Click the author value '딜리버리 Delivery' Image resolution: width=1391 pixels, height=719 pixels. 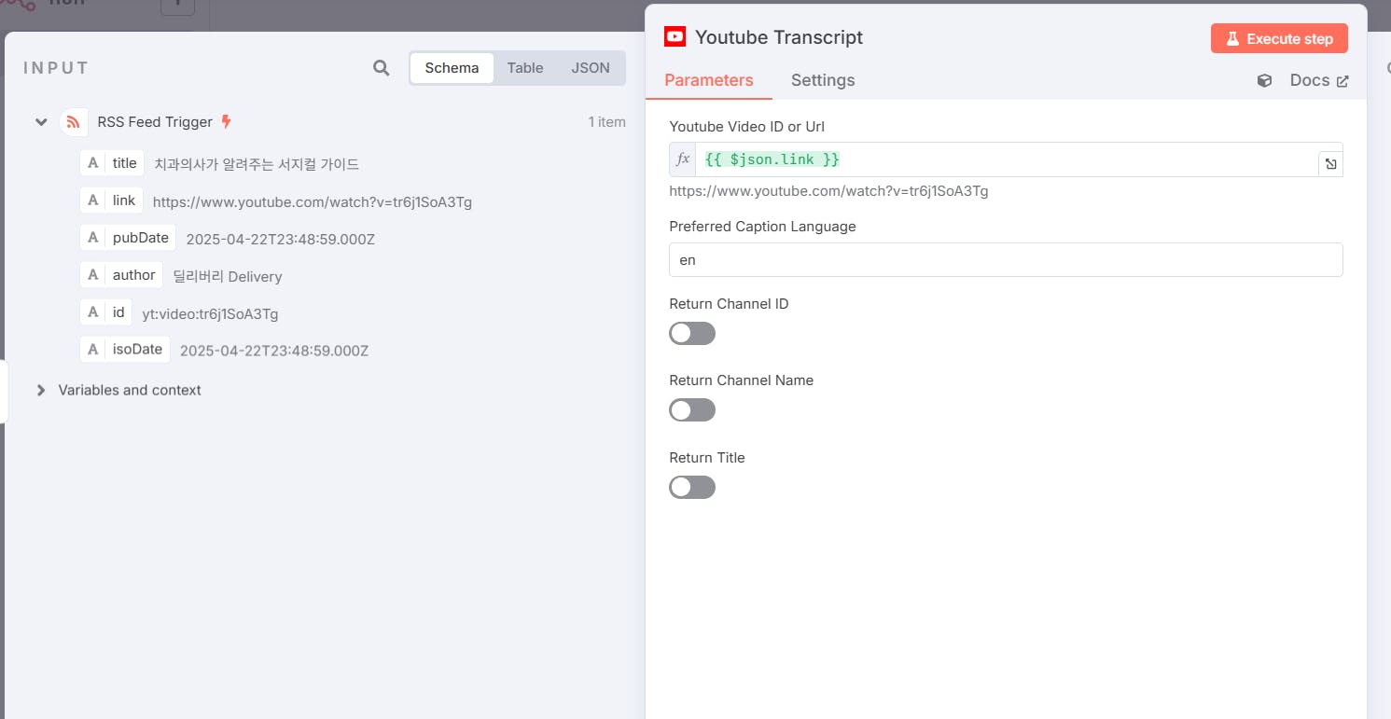(x=228, y=276)
